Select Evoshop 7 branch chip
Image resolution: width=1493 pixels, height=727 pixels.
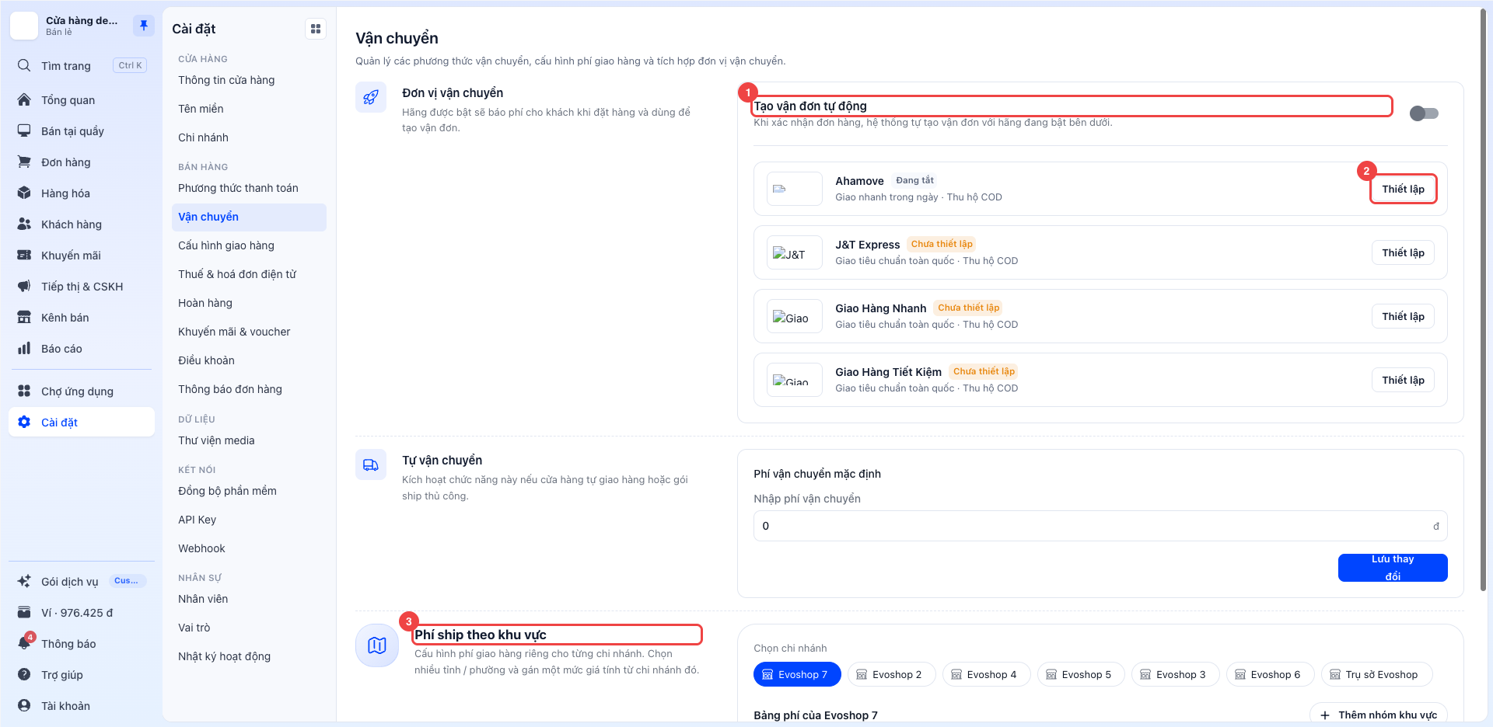point(797,674)
